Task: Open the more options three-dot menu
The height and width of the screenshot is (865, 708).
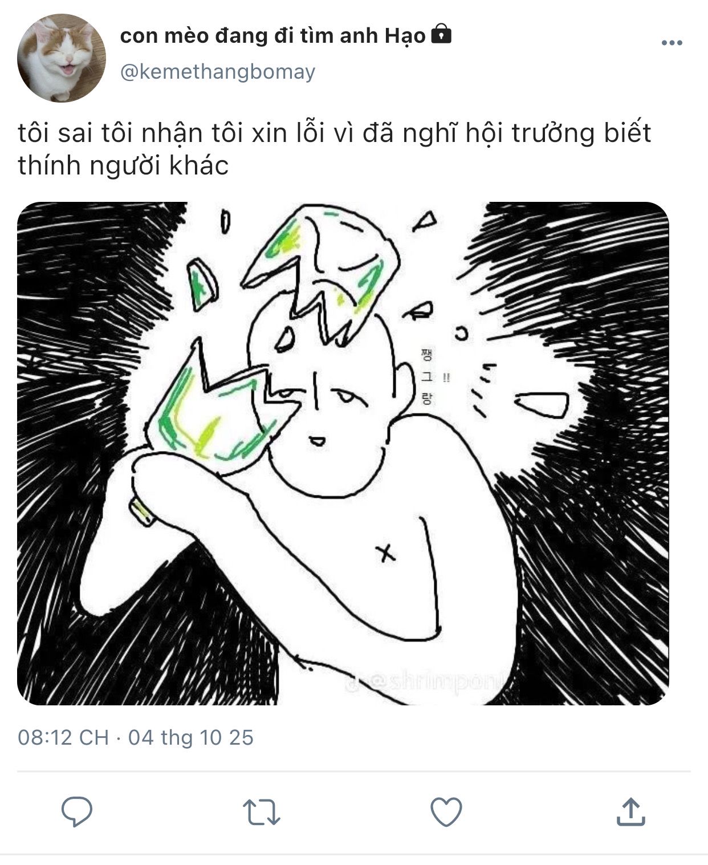Action: coord(672,43)
